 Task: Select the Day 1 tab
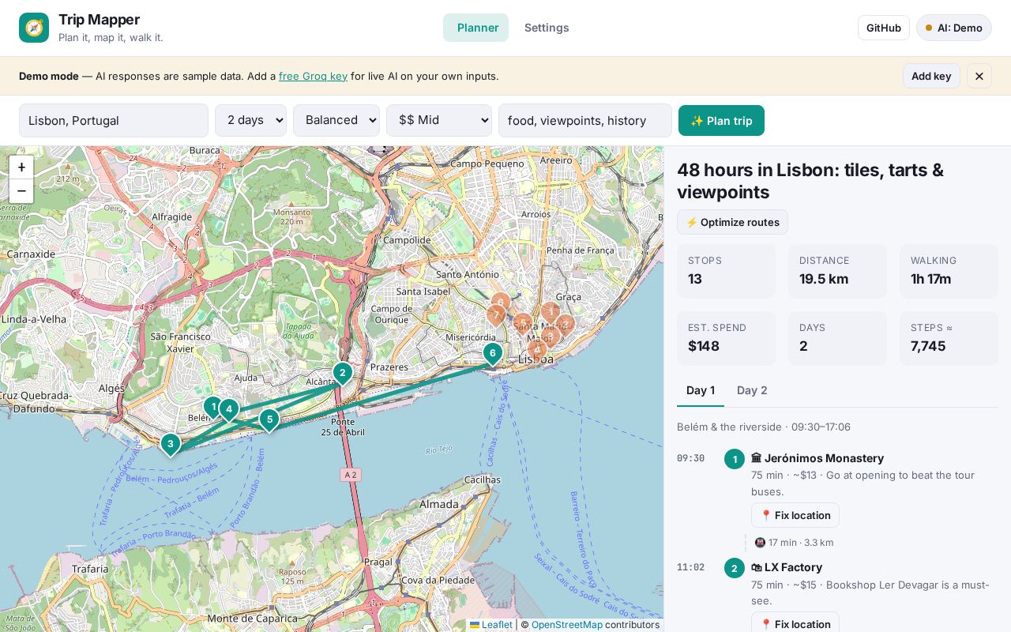tap(701, 390)
